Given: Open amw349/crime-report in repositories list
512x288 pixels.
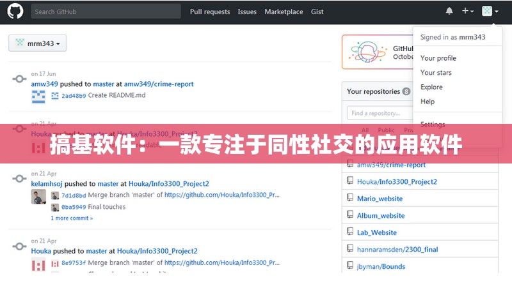Looking at the screenshot, I should 391,165.
